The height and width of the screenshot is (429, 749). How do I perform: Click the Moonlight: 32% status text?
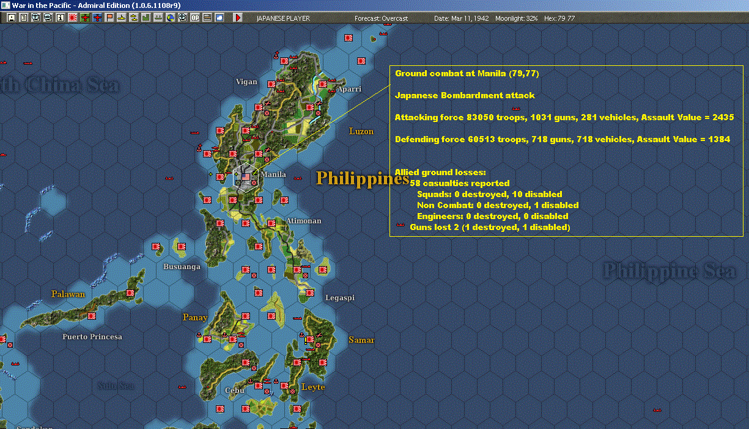click(517, 18)
